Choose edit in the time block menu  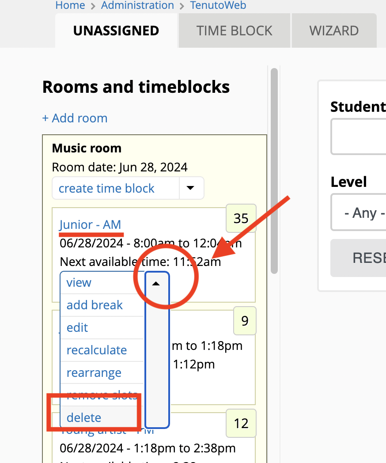77,327
